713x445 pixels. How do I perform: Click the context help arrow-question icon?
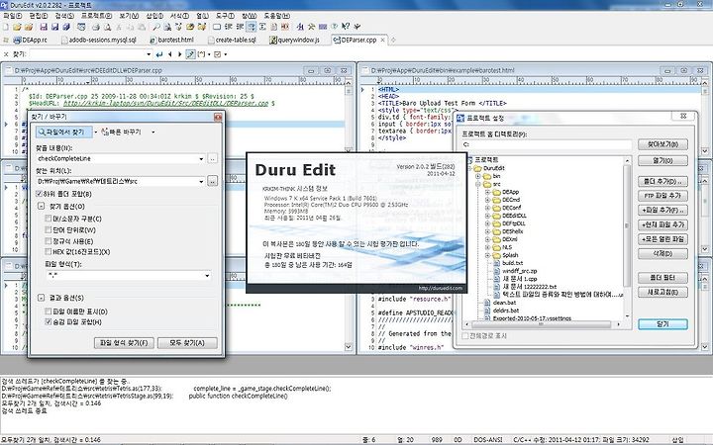346,27
